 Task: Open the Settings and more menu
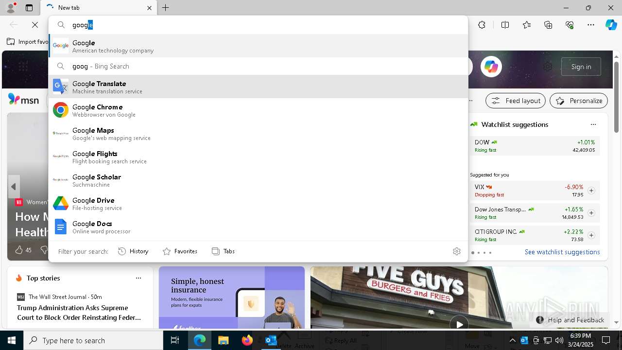pos(591,25)
